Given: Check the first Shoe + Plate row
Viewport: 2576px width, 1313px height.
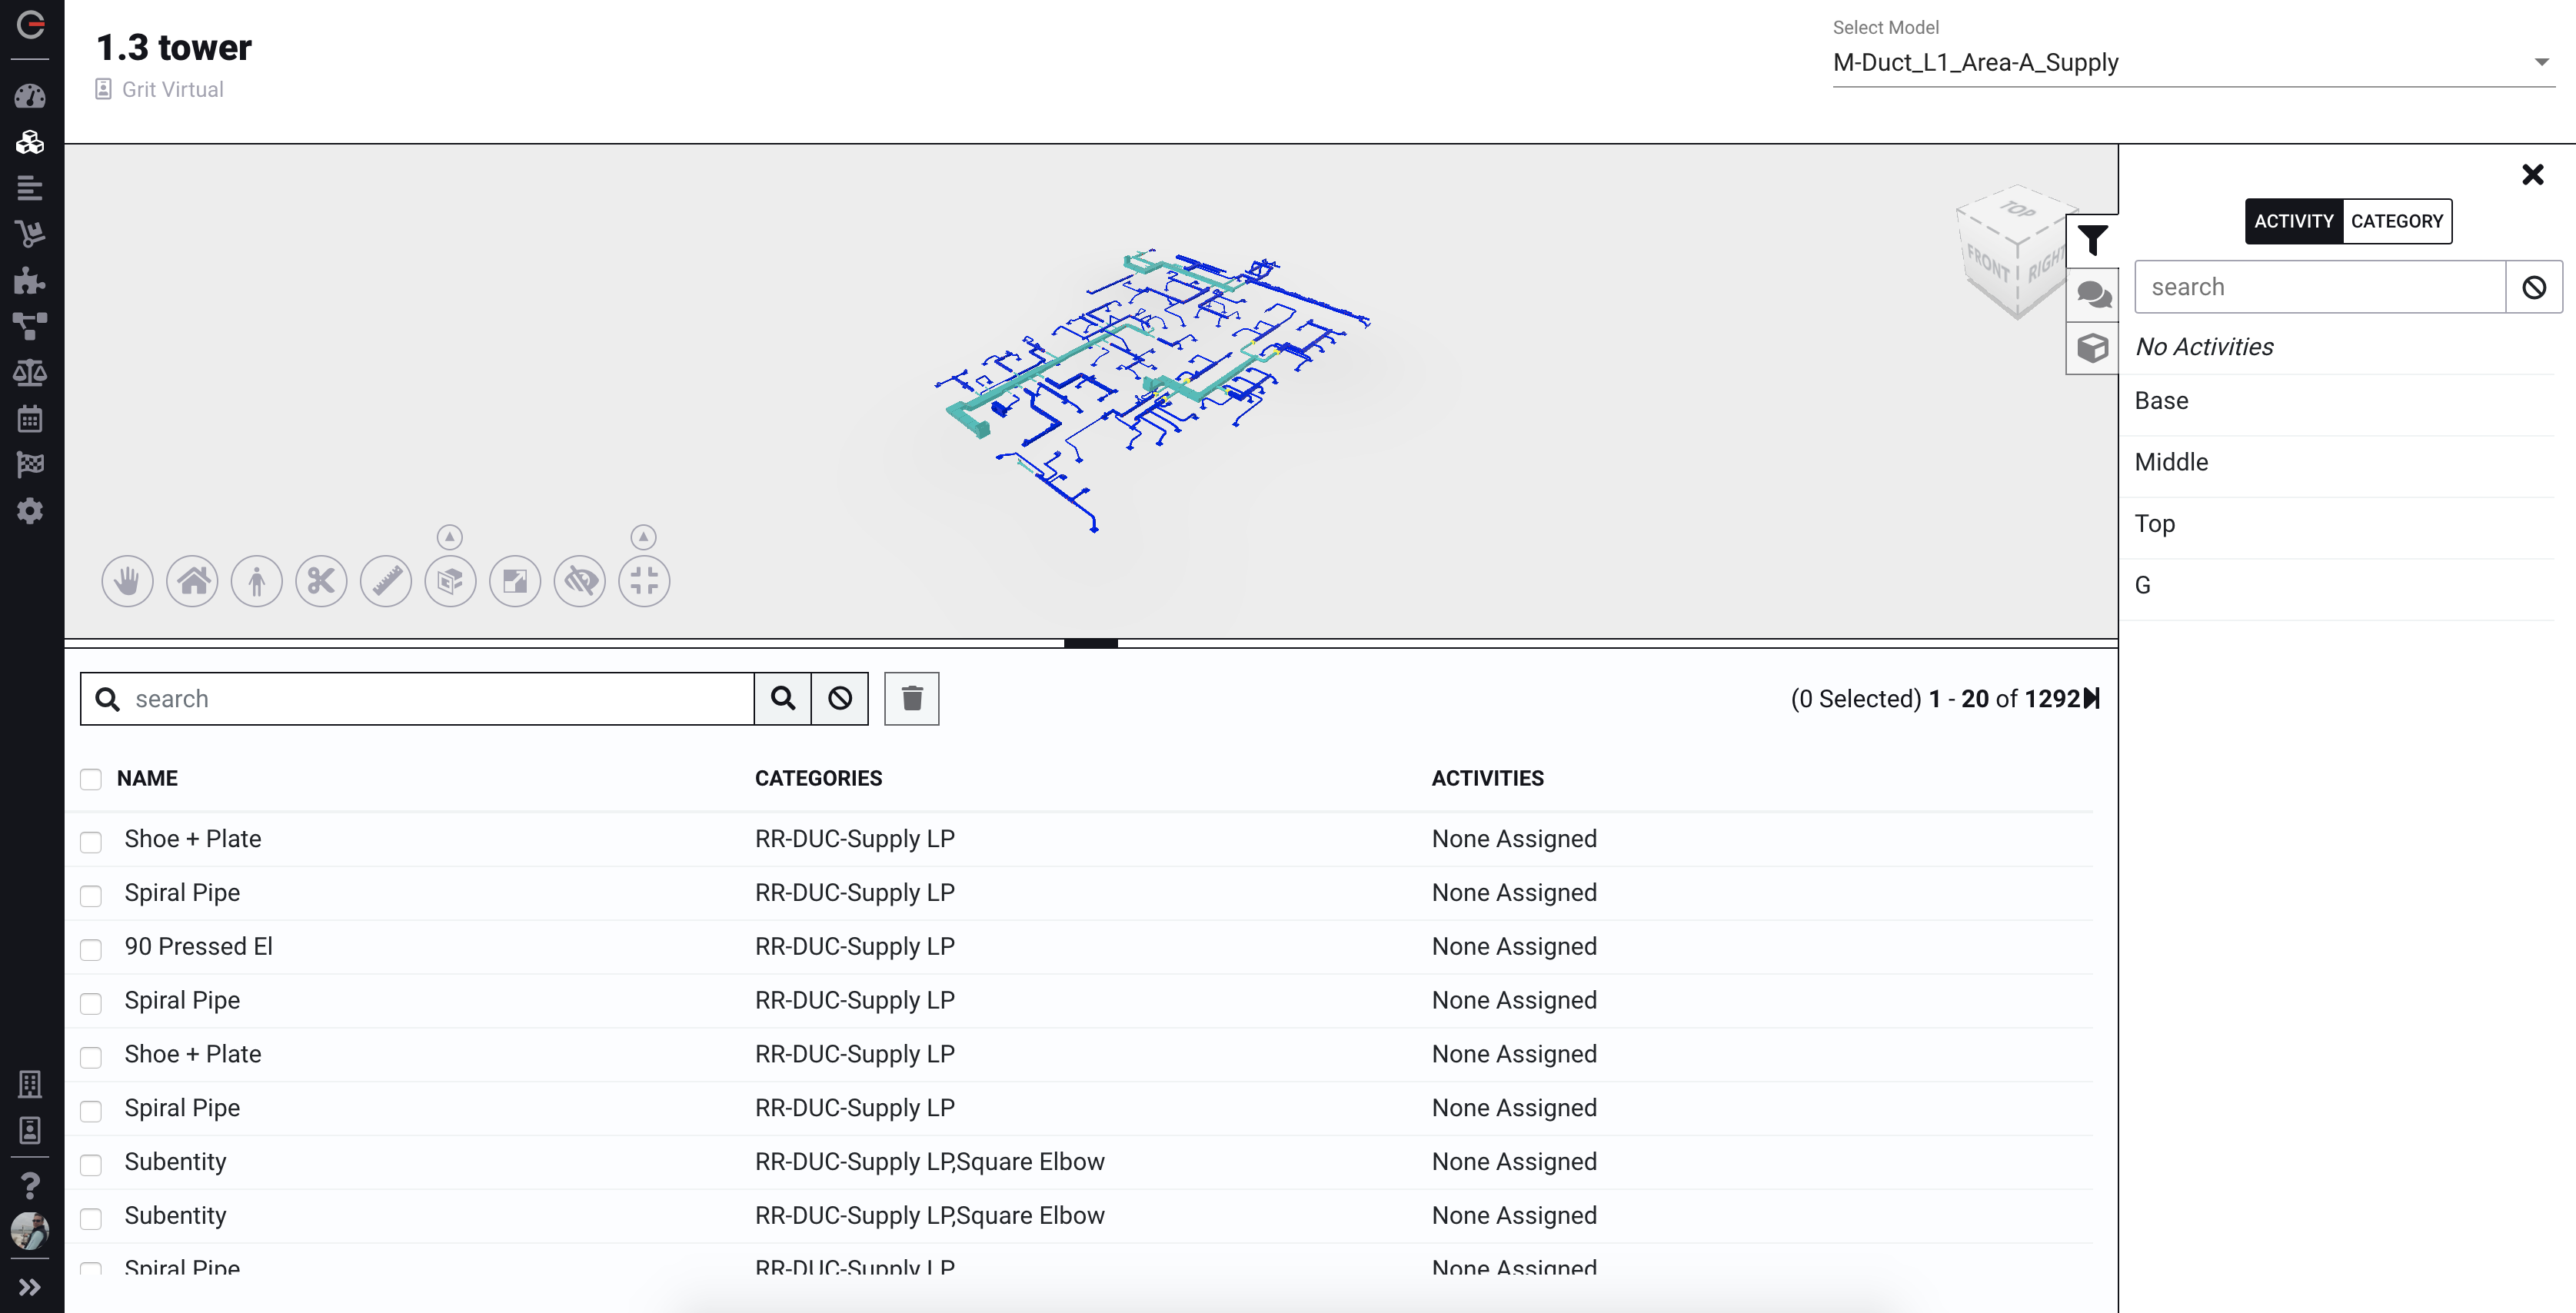Looking at the screenshot, I should click(x=91, y=842).
